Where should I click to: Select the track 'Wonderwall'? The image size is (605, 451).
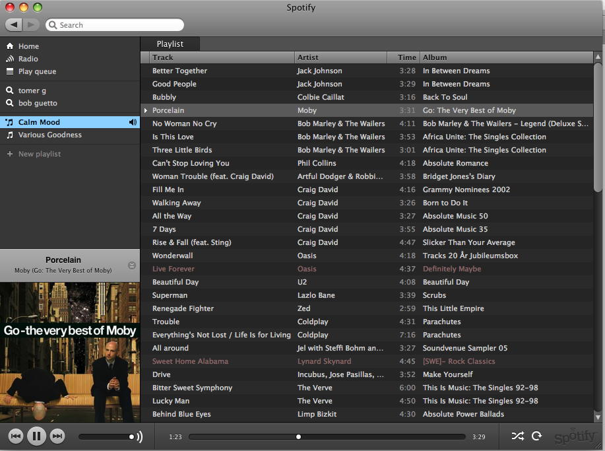pos(172,256)
